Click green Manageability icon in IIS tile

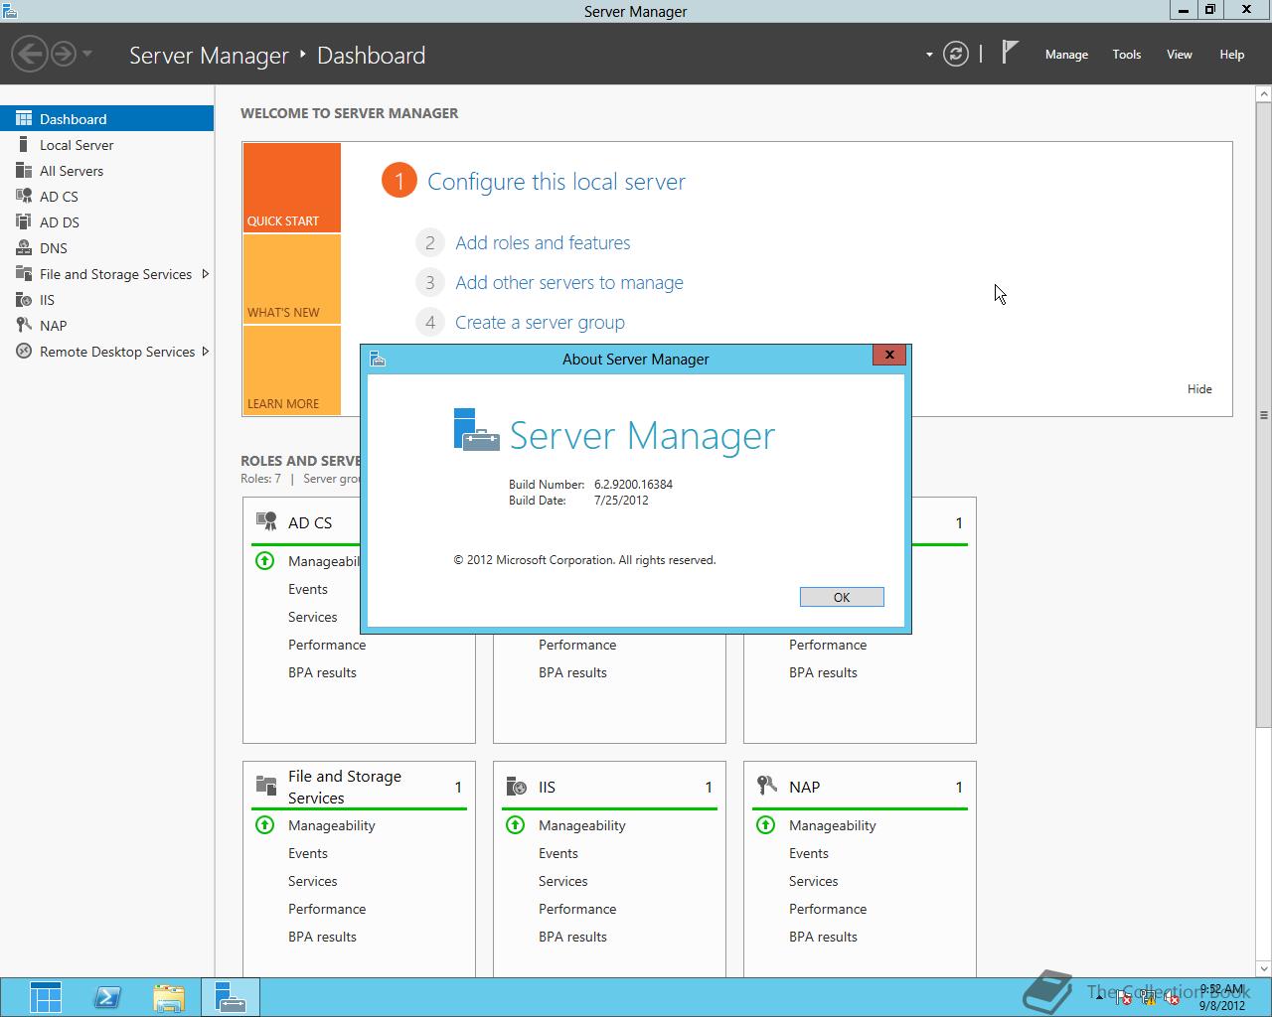(516, 825)
